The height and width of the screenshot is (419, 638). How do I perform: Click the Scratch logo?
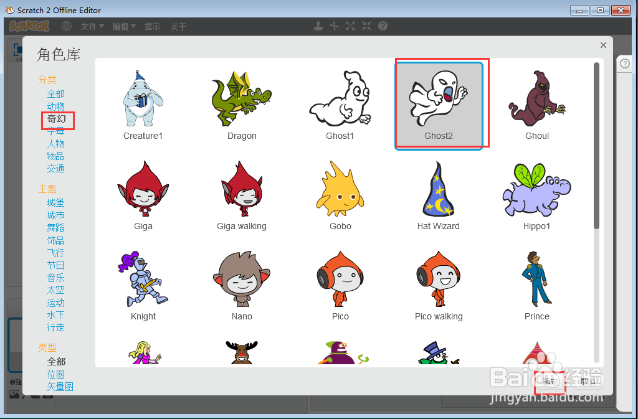click(29, 26)
